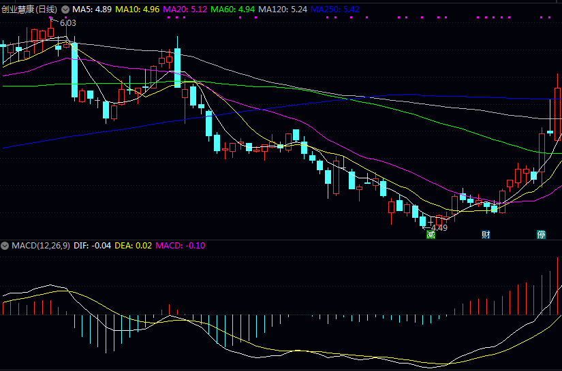This screenshot has height=371, width=562.
Task: Expand the MACD indicator settings arrow
Action: [x=5, y=245]
